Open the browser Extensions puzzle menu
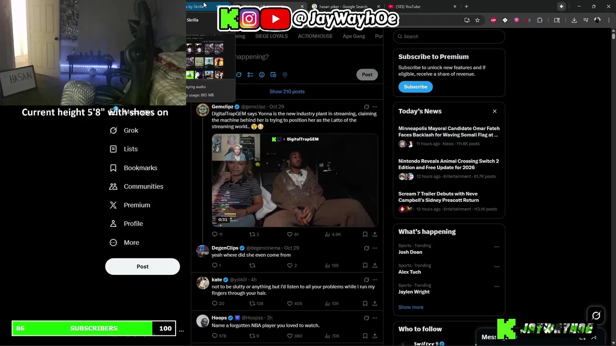 539,20
